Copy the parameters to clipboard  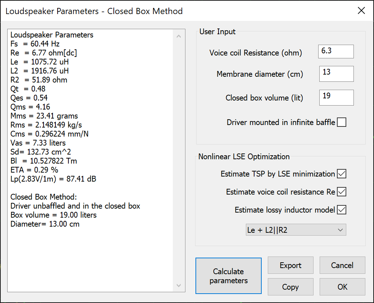[290, 287]
